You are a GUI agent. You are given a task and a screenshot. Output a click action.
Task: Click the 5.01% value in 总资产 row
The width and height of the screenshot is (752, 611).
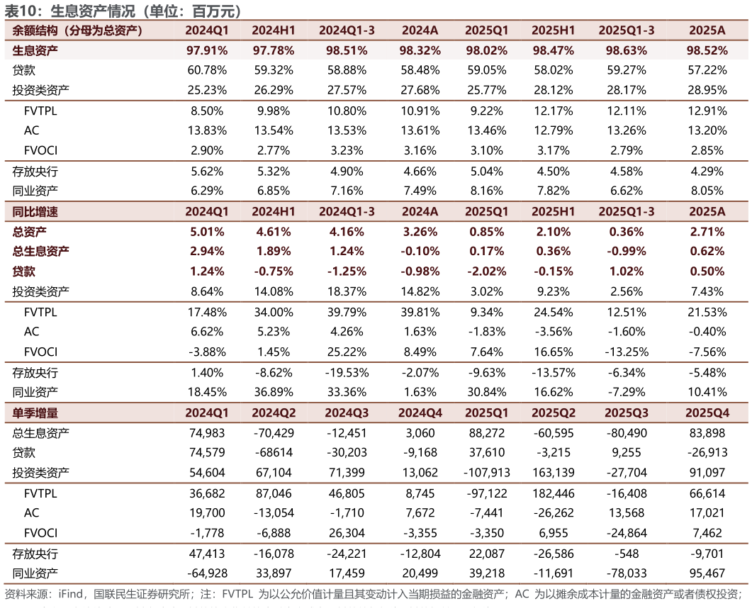pos(206,231)
